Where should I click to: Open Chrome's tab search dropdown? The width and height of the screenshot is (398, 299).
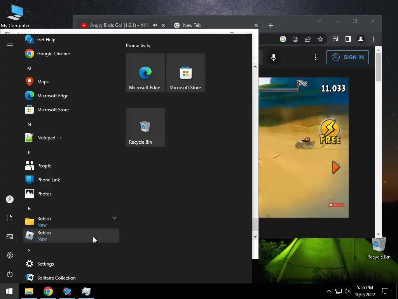click(x=319, y=21)
